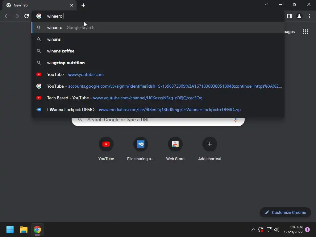This screenshot has height=237, width=316.
Task: Open the network tray icon
Action: [269, 230]
